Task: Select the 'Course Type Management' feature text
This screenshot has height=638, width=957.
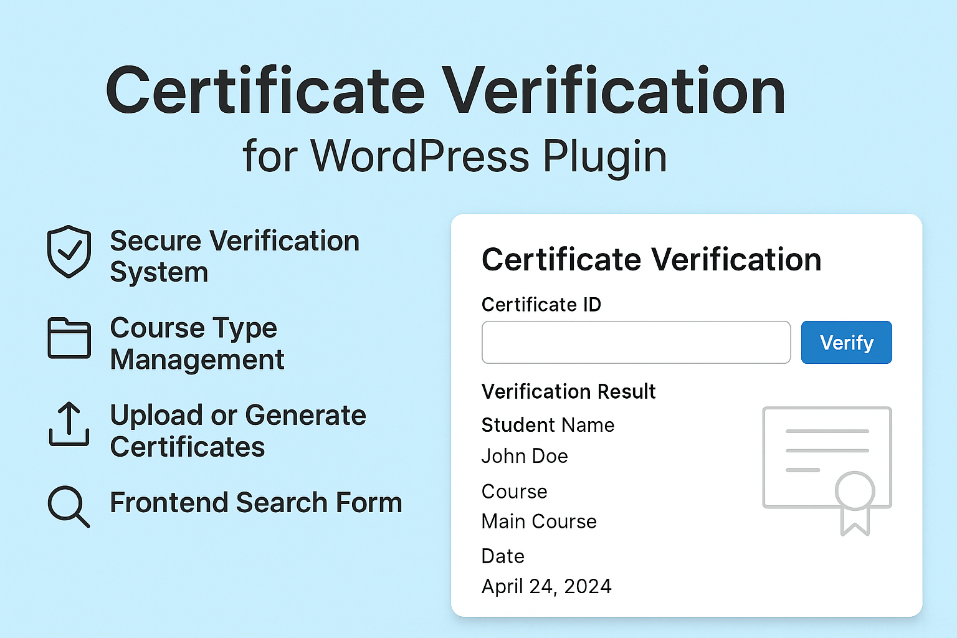Action: pos(197,343)
